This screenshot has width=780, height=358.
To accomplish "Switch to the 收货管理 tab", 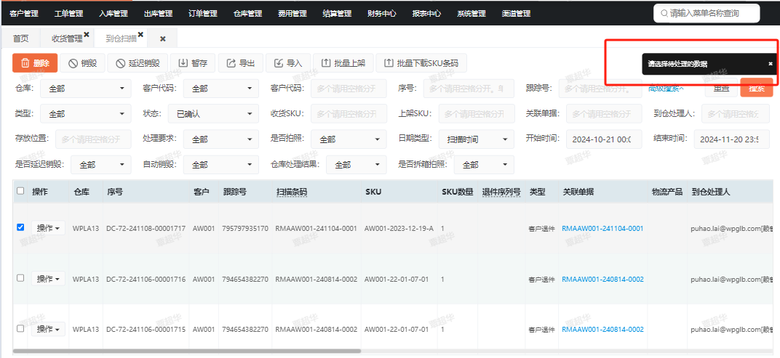I will [67, 38].
